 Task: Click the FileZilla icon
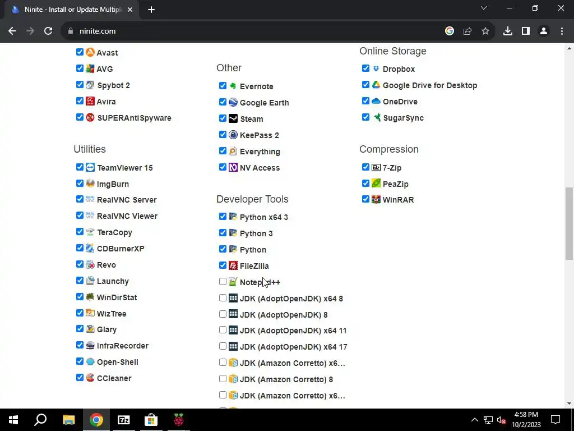tap(233, 265)
